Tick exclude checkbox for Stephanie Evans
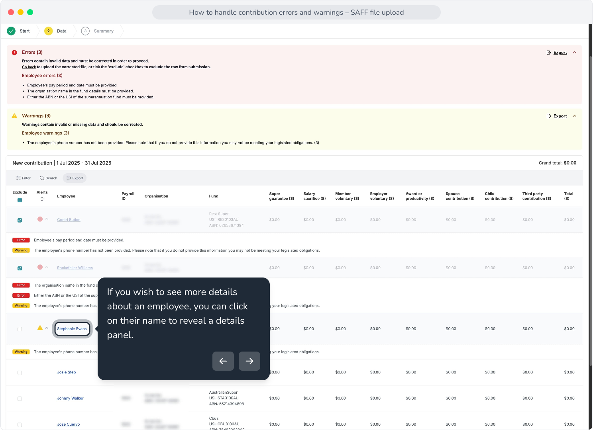The height and width of the screenshot is (430, 593). (20, 329)
